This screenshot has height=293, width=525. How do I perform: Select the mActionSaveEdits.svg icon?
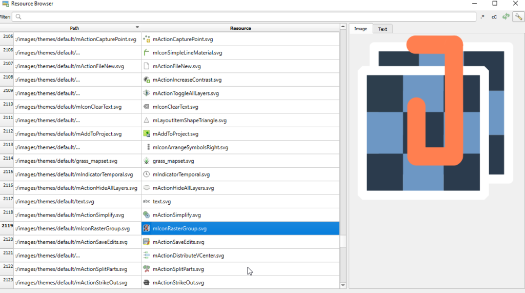(x=147, y=242)
